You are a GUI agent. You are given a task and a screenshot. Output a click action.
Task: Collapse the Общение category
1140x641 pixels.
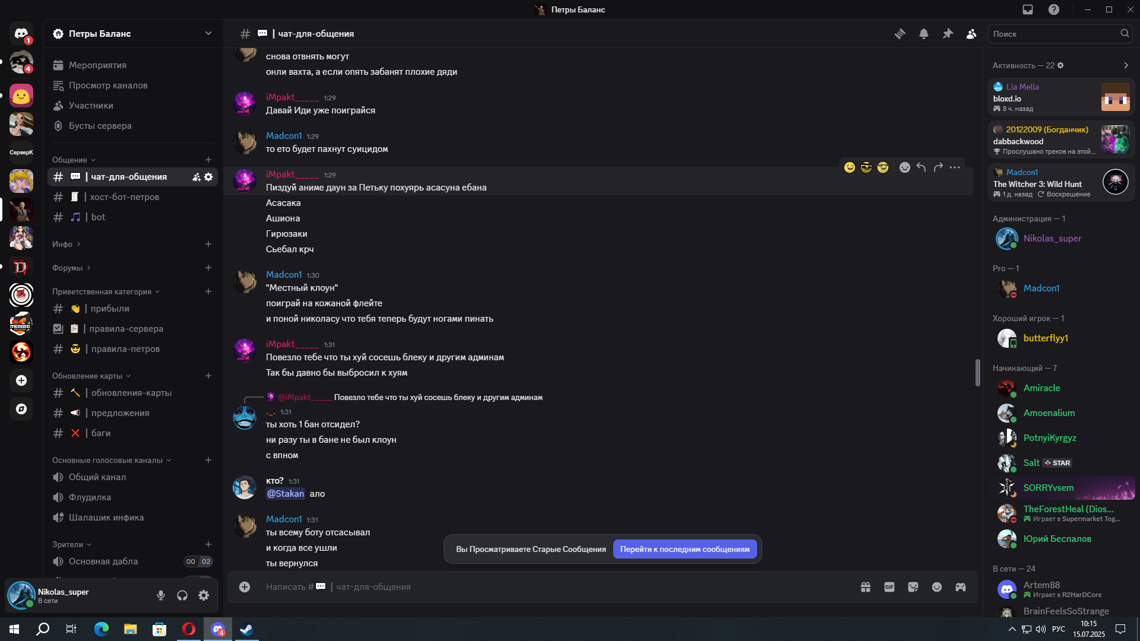[74, 160]
